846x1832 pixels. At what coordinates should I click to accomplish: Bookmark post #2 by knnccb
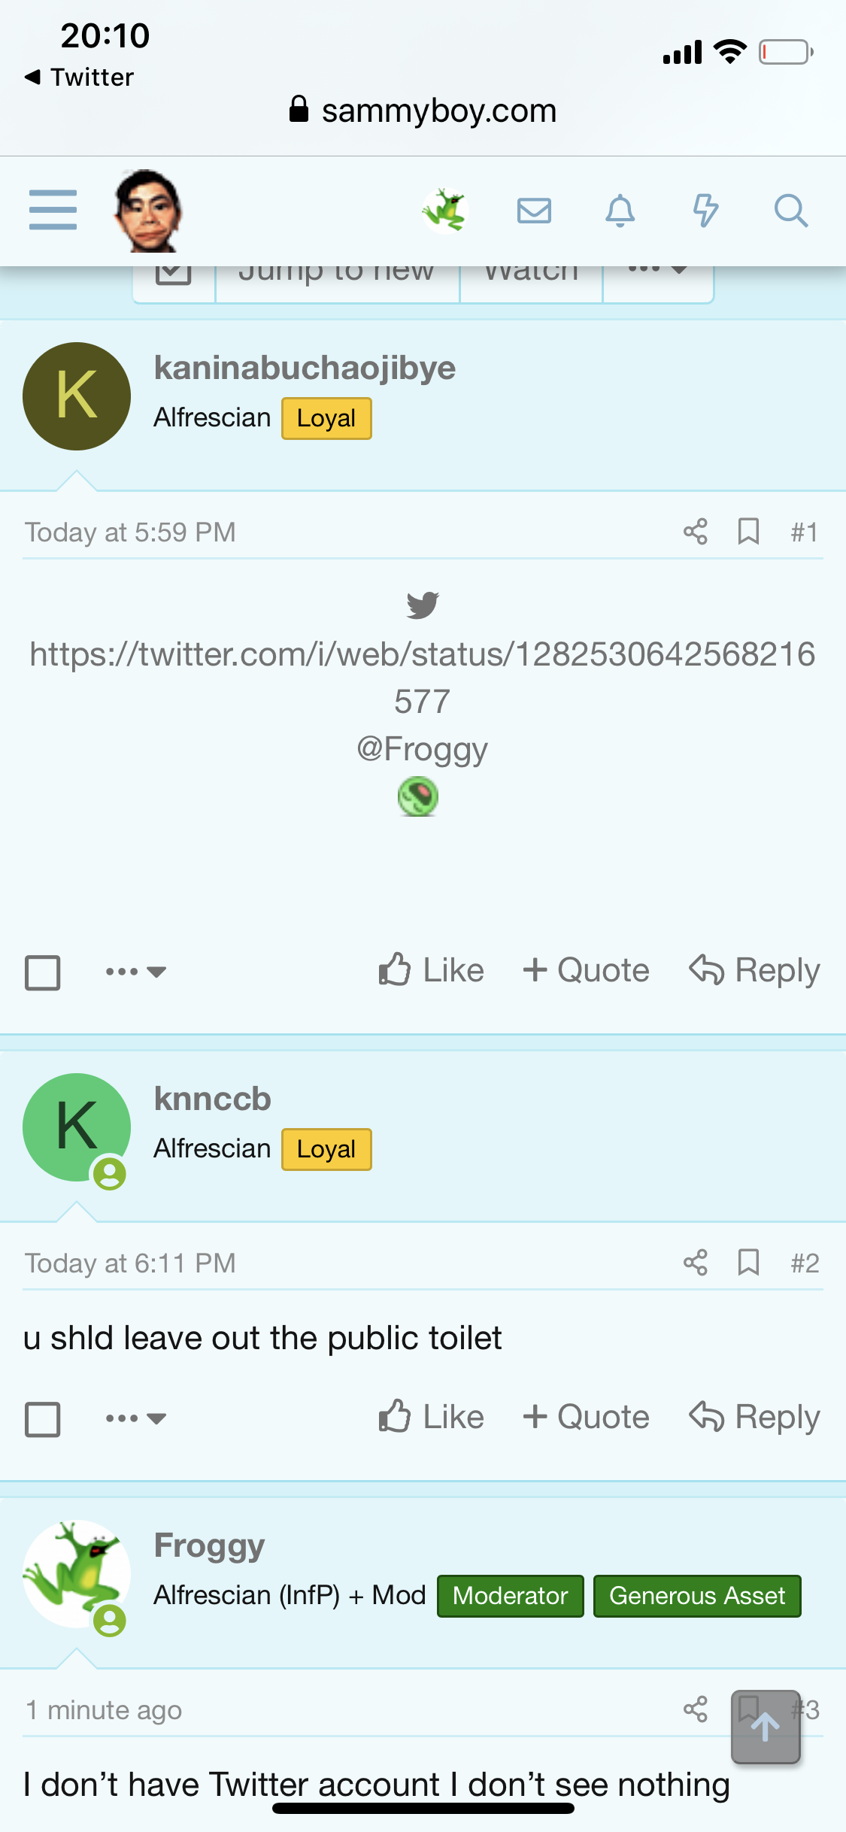click(x=748, y=1263)
